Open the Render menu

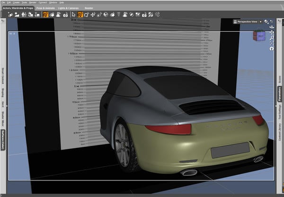tap(33, 2)
